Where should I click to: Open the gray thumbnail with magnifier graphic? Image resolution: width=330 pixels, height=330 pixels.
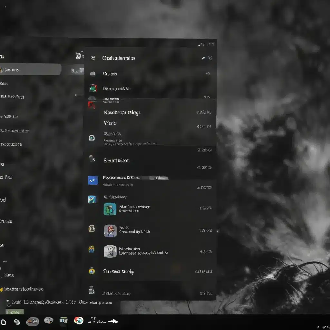tap(110, 251)
